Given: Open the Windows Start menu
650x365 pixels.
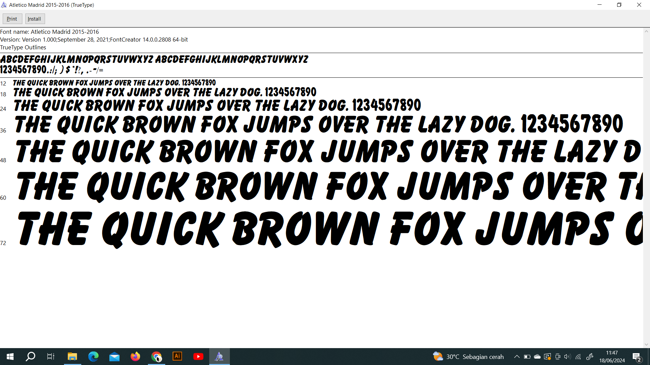Looking at the screenshot, I should [10, 357].
